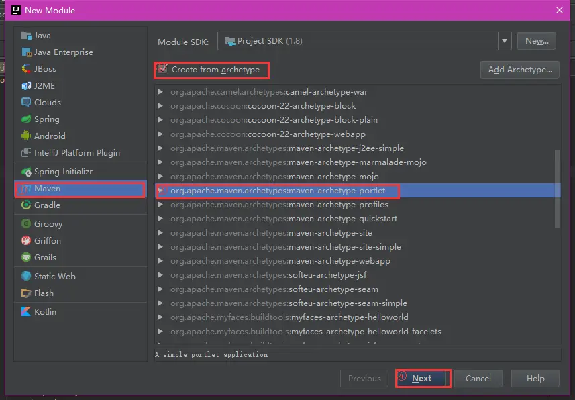Expand cocoon-22-archetype-block node

coord(160,105)
